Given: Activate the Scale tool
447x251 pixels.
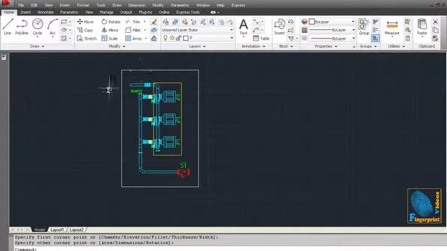Looking at the screenshot, I should (109, 38).
